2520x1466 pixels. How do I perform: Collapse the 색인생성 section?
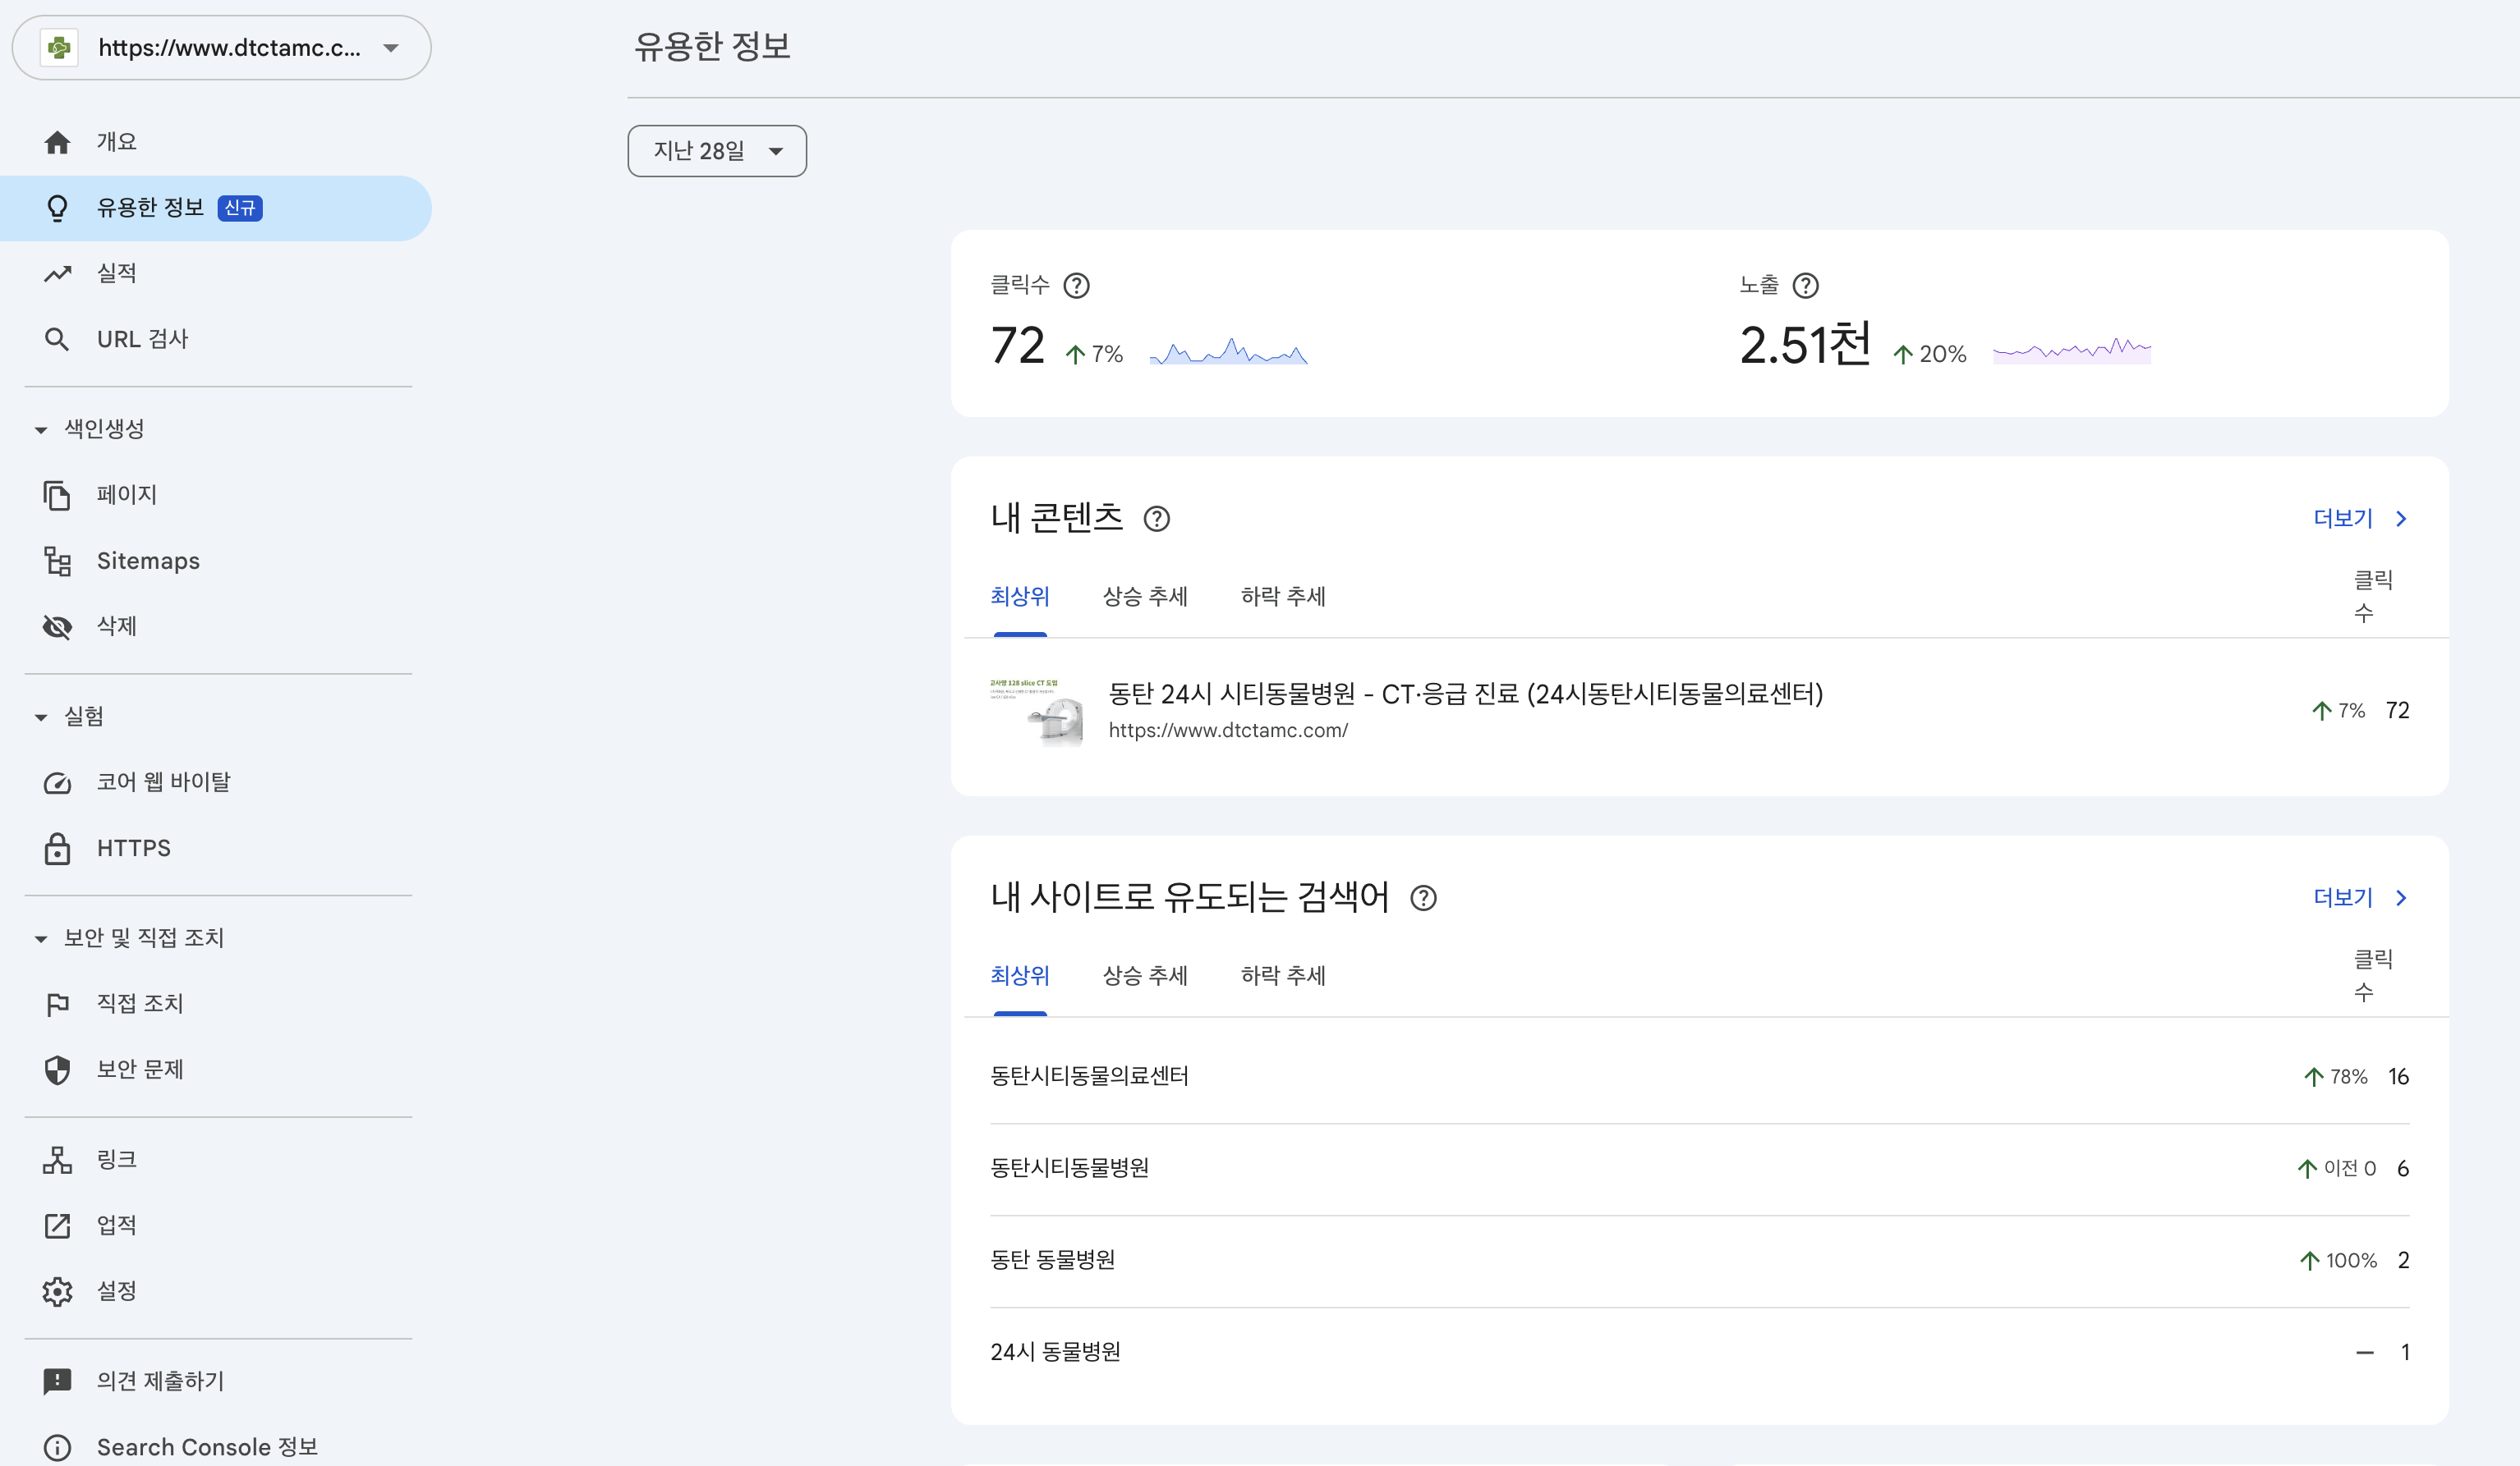(41, 428)
